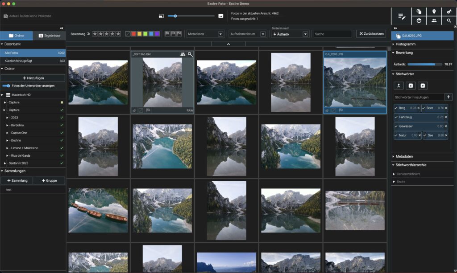Viewport: 457px width, 273px height.
Task: Click the keyword merge icon under Stichwörter
Action: 399,86
